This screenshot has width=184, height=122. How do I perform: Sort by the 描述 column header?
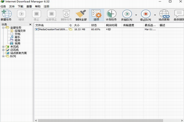[x=171, y=25]
